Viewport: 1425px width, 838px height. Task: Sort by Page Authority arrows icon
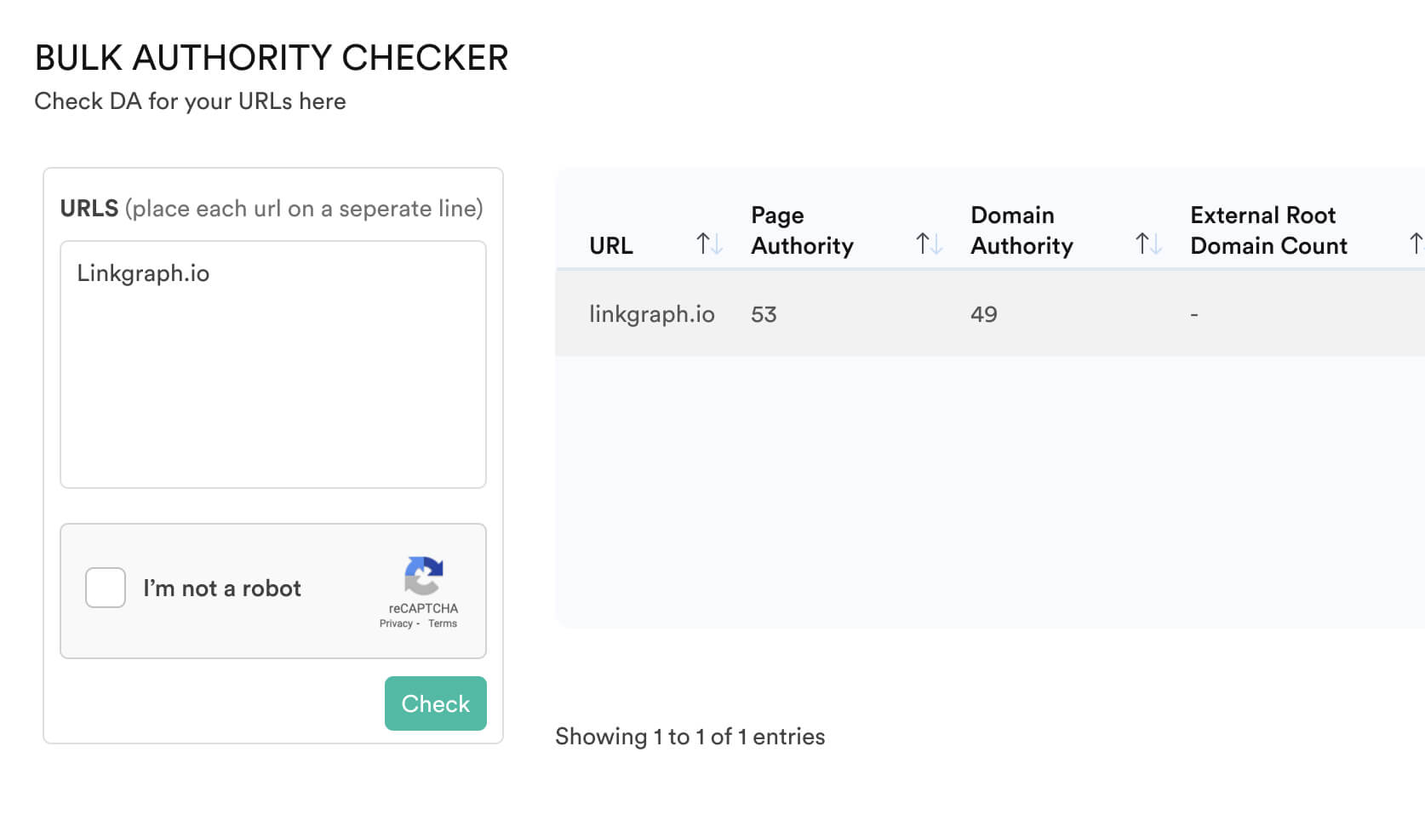click(929, 244)
